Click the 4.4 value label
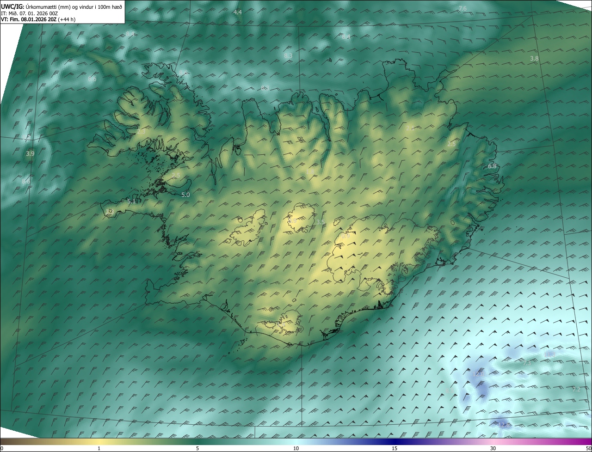The height and width of the screenshot is (452, 592). pos(238,12)
